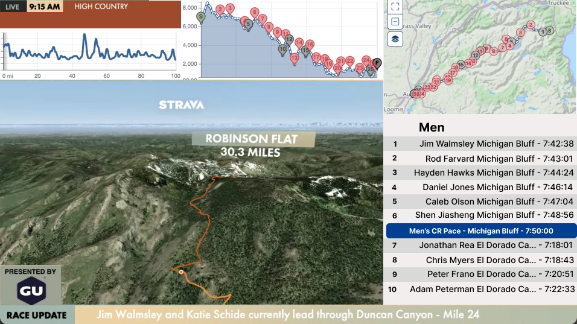Select black finish pin F on elevation chart

tap(377, 63)
